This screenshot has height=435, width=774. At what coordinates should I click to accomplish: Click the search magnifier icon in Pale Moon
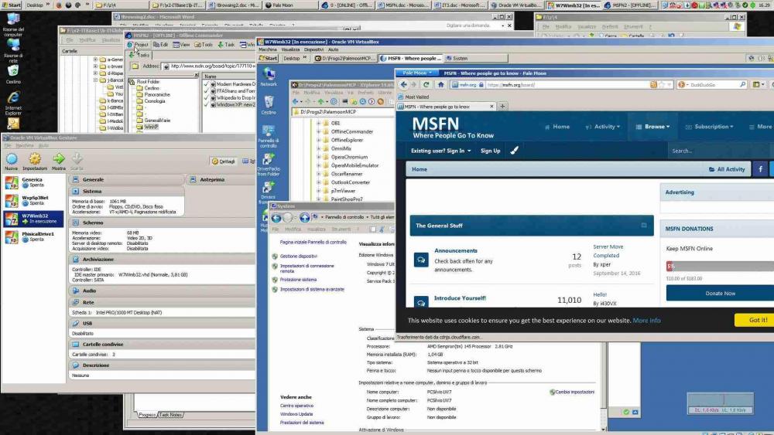pyautogui.click(x=742, y=85)
